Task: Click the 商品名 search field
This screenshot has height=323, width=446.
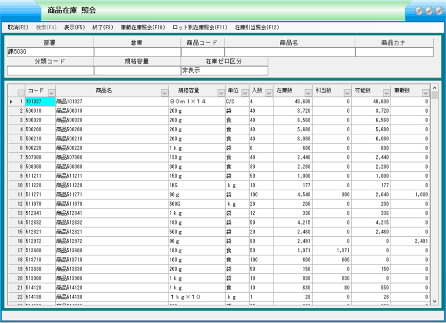Action: coord(290,52)
